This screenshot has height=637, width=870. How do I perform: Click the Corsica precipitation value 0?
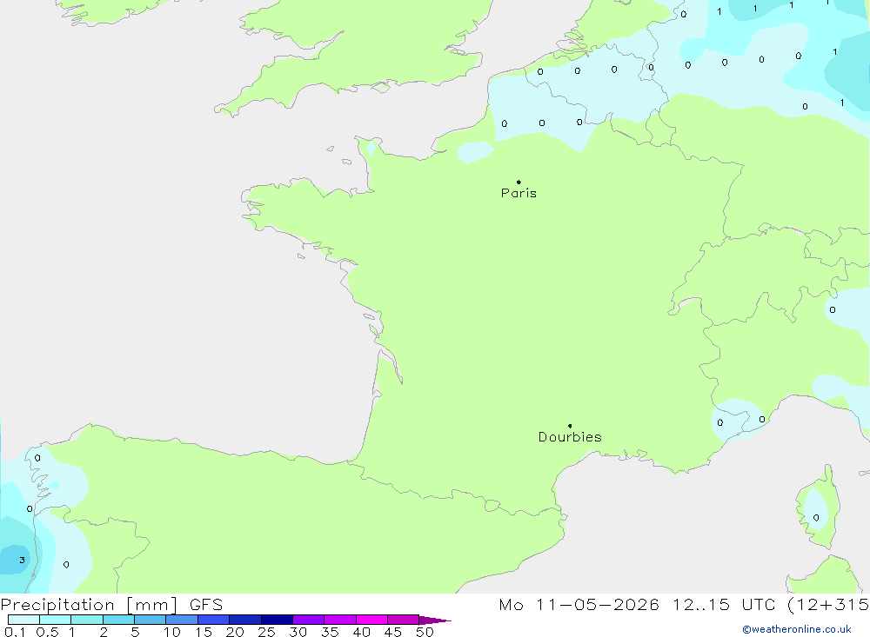[816, 518]
